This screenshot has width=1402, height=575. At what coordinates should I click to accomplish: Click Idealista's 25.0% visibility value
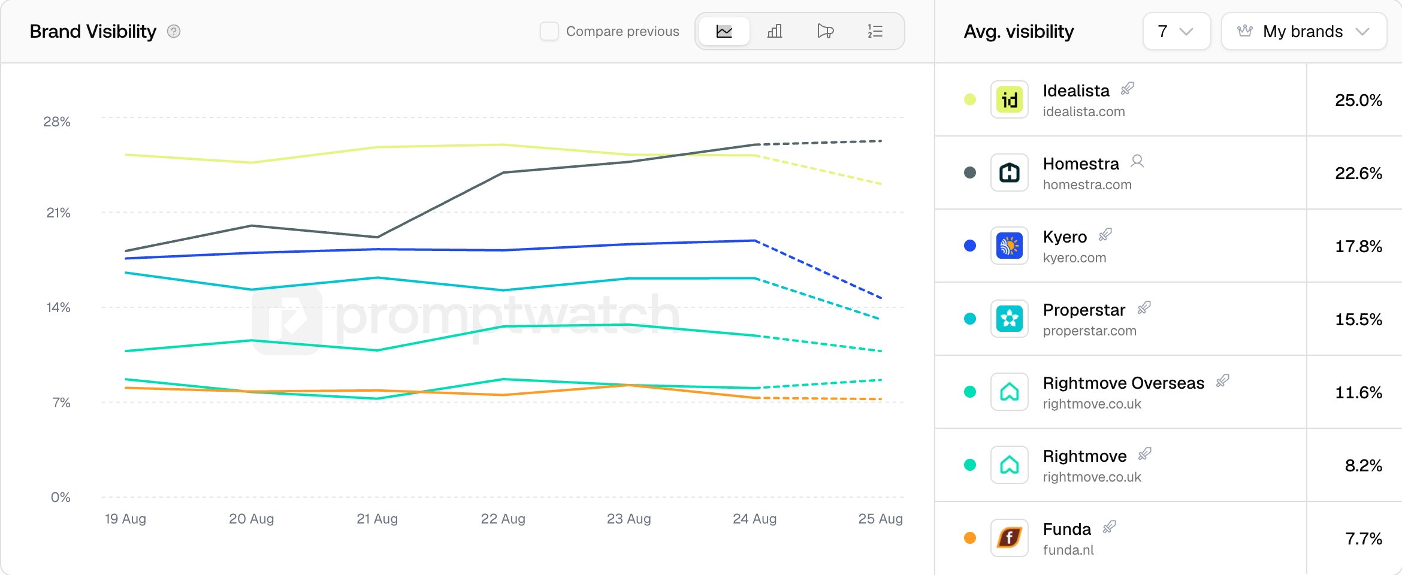tap(1358, 100)
